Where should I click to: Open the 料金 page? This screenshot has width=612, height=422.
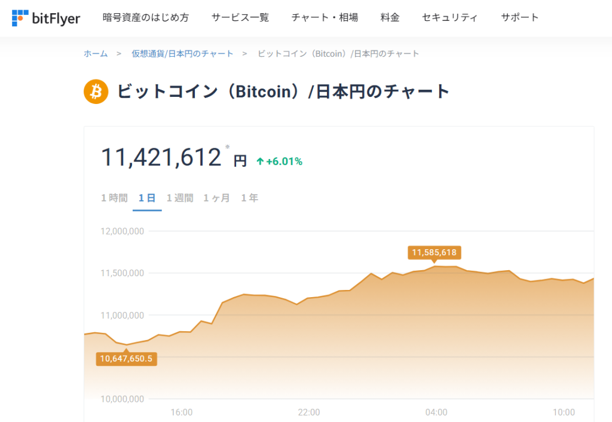pyautogui.click(x=390, y=17)
